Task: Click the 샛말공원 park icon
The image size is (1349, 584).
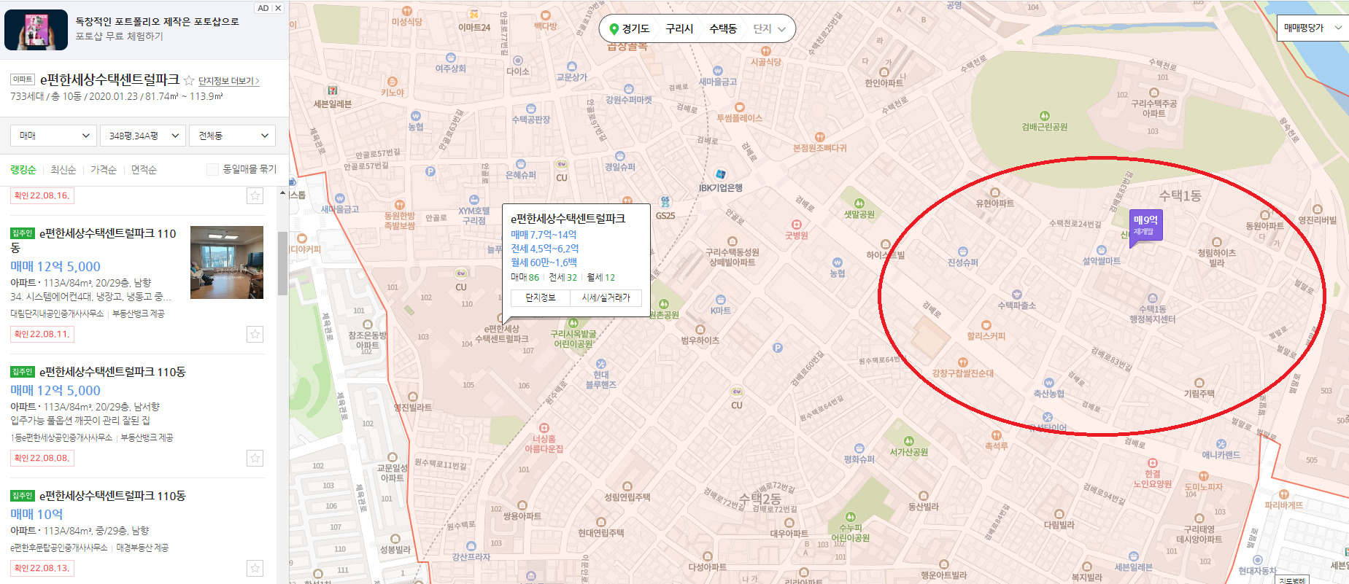Action: pyautogui.click(x=859, y=203)
